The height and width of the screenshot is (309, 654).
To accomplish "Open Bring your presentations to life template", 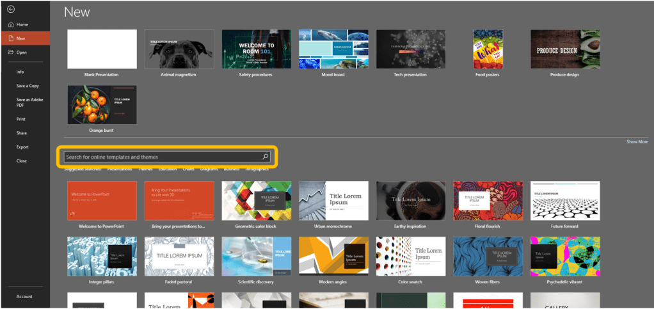I will tap(179, 201).
